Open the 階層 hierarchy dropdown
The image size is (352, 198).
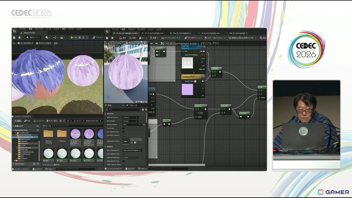pos(154,38)
